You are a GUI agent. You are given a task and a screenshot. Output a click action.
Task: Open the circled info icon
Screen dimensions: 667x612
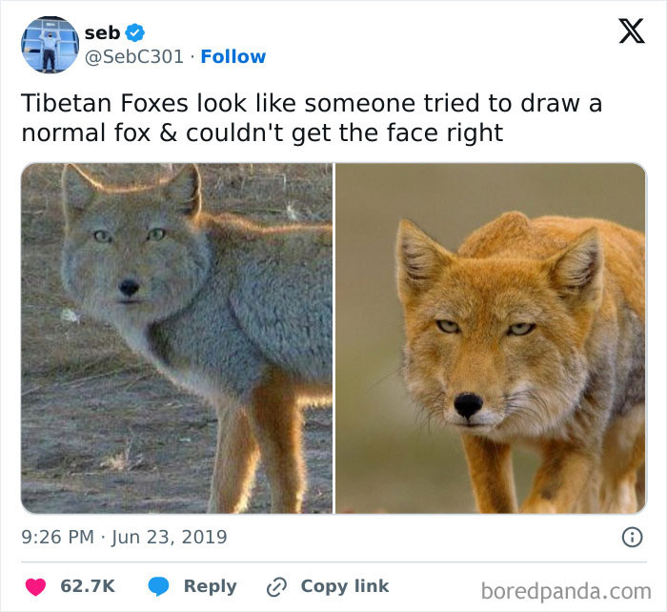click(631, 537)
